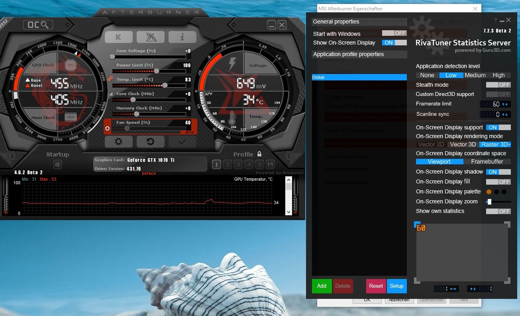Open the Raster 3D dropdown arrow
The width and height of the screenshot is (520, 316).
510,145
